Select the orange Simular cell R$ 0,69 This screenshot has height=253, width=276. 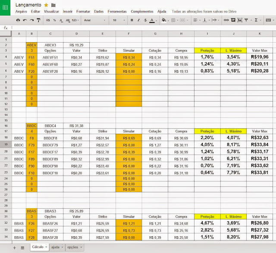129,138
